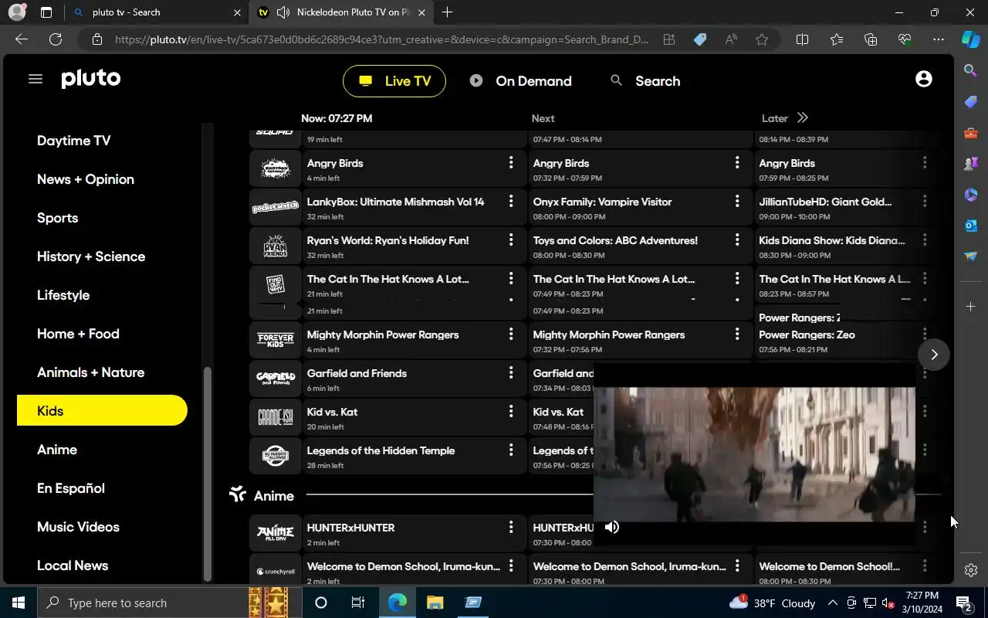Mute the Pluto TV browser tab
The height and width of the screenshot is (618, 988).
tap(283, 12)
